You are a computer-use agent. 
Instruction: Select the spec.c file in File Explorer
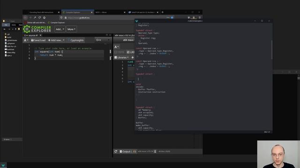click(x=8, y=56)
